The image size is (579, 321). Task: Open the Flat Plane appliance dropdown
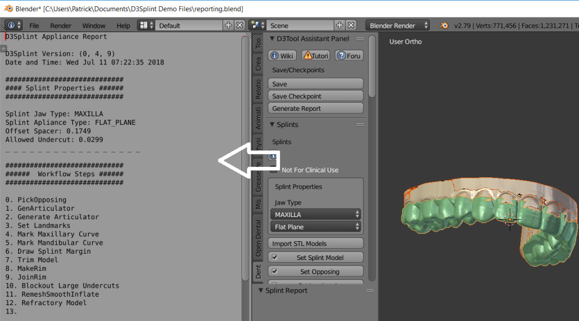[316, 227]
